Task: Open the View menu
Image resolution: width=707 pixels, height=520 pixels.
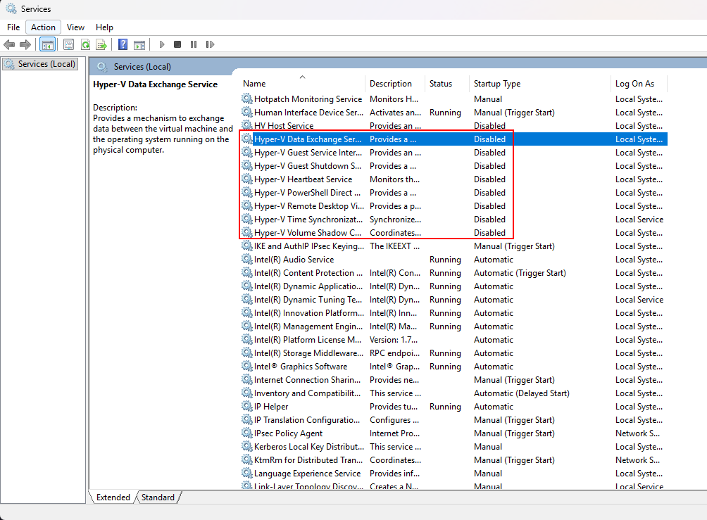Action: tap(75, 27)
